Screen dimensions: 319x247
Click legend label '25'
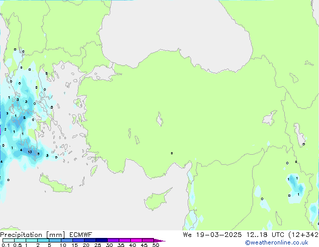click(x=98, y=245)
